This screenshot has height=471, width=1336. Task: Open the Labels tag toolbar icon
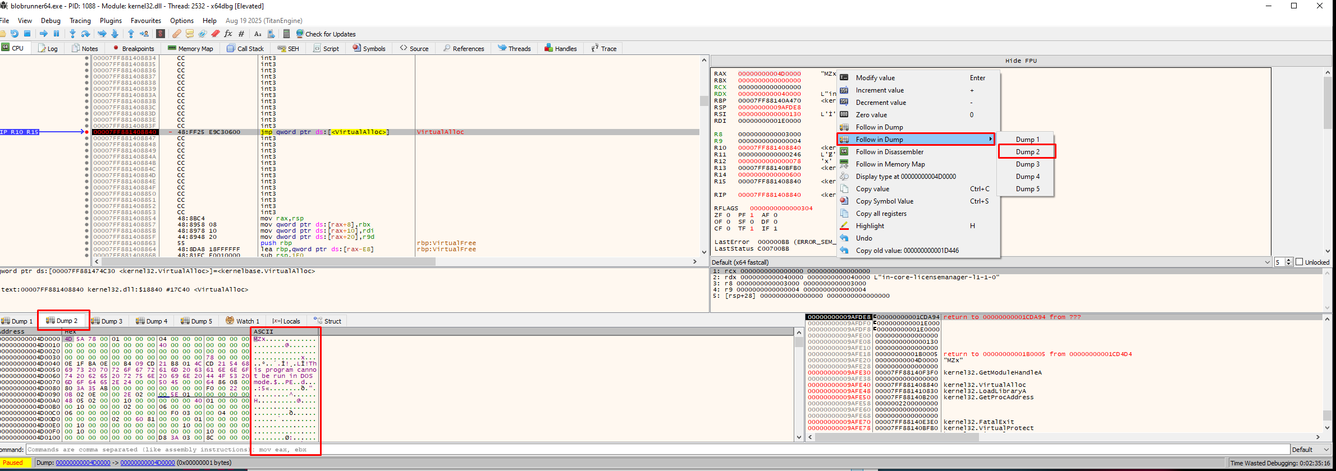(x=203, y=34)
